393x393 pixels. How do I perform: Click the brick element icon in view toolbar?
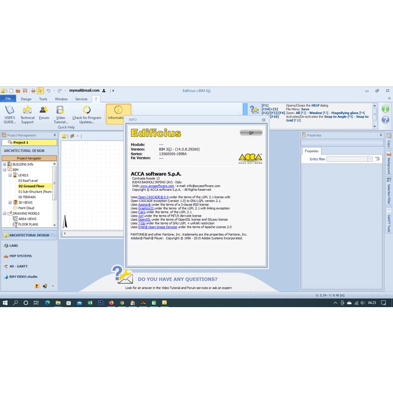coord(72,136)
